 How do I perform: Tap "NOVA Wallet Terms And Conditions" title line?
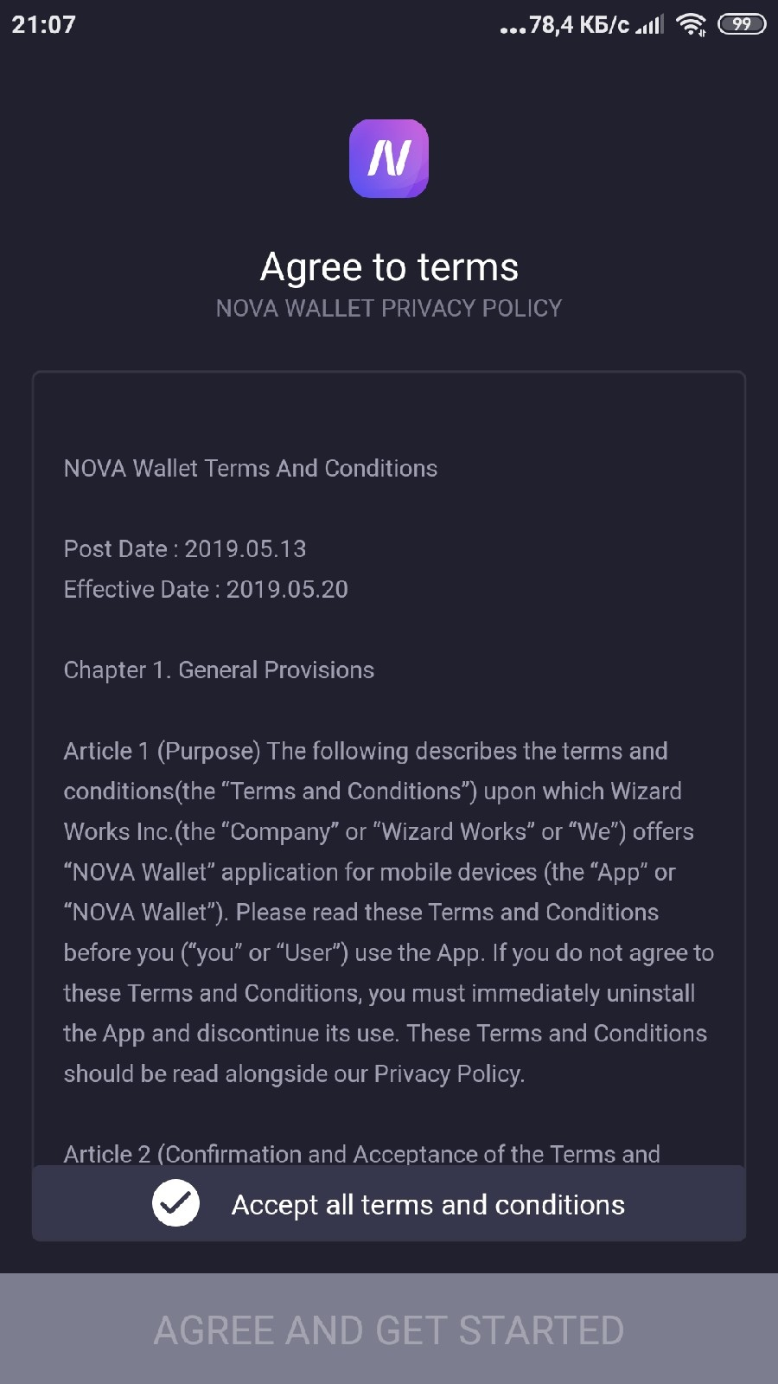251,468
